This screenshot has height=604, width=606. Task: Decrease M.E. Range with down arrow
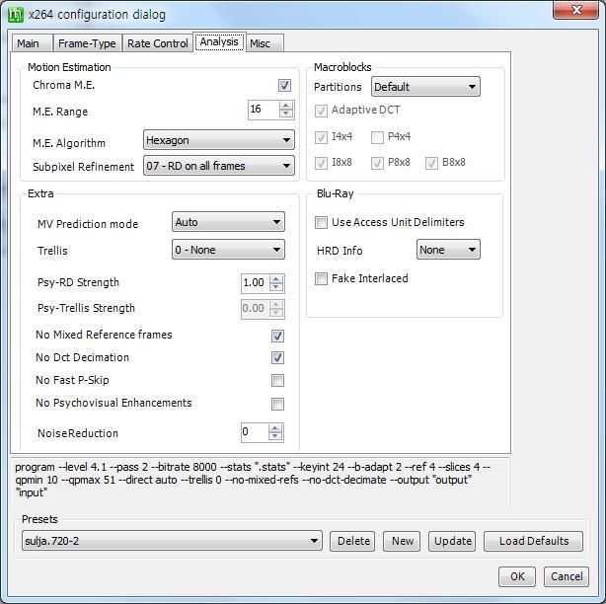pos(286,114)
